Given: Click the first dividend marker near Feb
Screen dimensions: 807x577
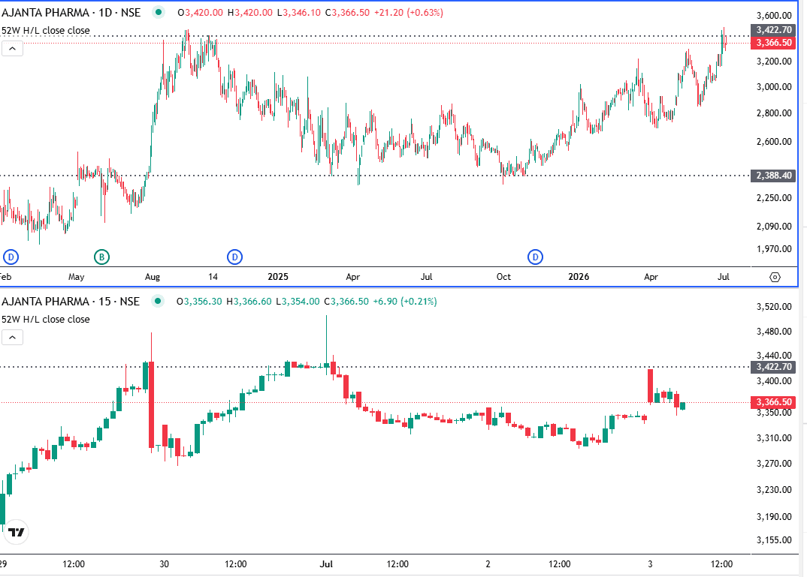Looking at the screenshot, I should [x=11, y=257].
